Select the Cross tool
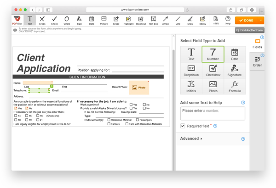Screen dimensions: 276x188 [42, 20]
